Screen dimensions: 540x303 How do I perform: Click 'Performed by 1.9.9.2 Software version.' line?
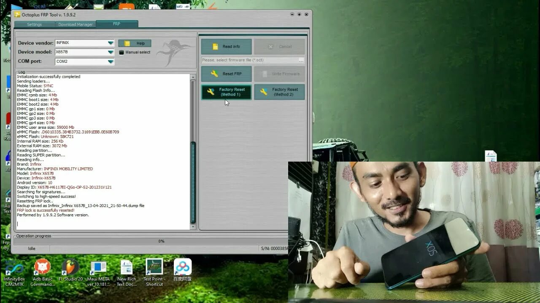53,215
